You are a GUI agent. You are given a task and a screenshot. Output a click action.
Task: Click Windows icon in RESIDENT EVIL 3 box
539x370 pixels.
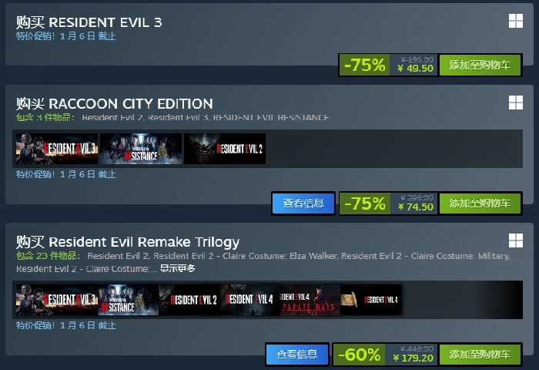(516, 21)
